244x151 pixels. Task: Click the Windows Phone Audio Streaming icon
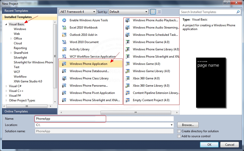[x=127, y=28]
